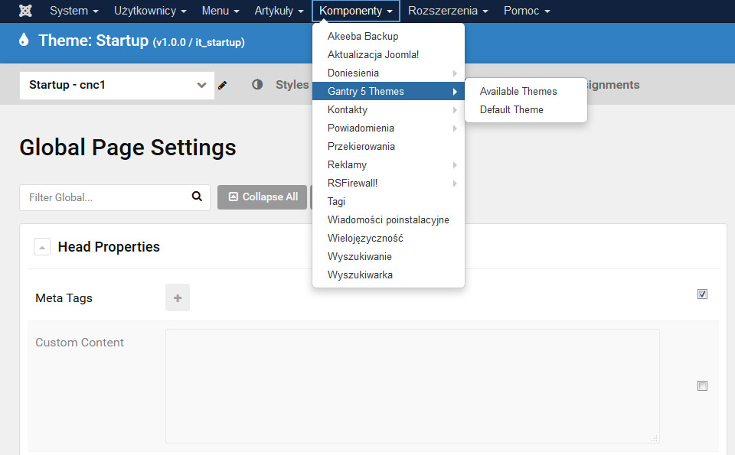Click the Theme droplet icon in header

24,40
